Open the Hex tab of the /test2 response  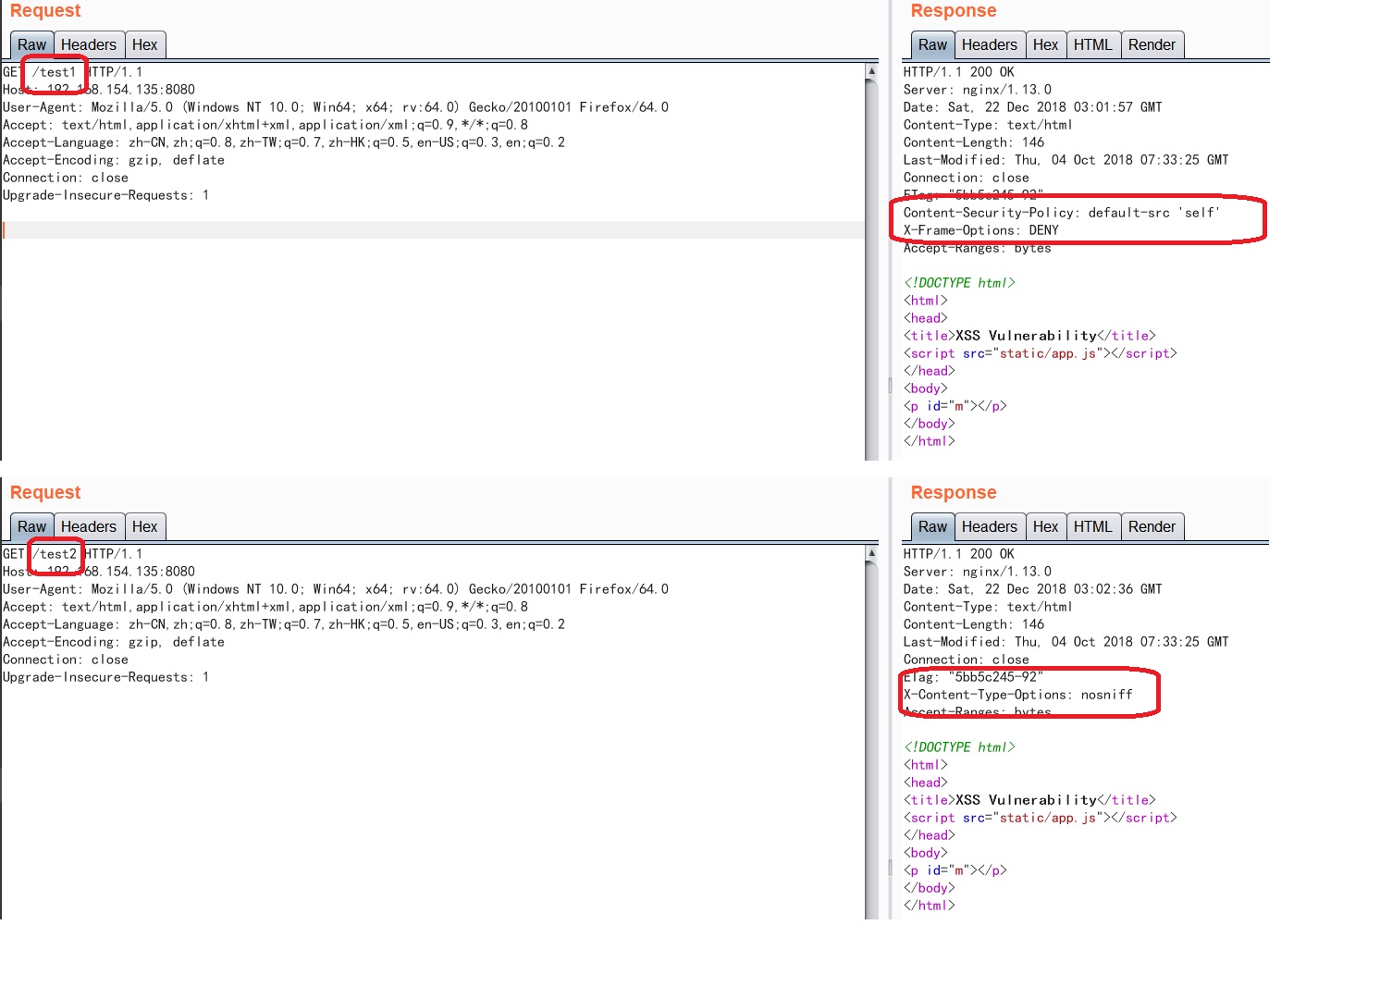[x=1045, y=526]
